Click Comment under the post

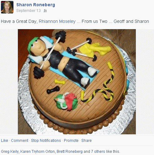[x=20, y=141]
